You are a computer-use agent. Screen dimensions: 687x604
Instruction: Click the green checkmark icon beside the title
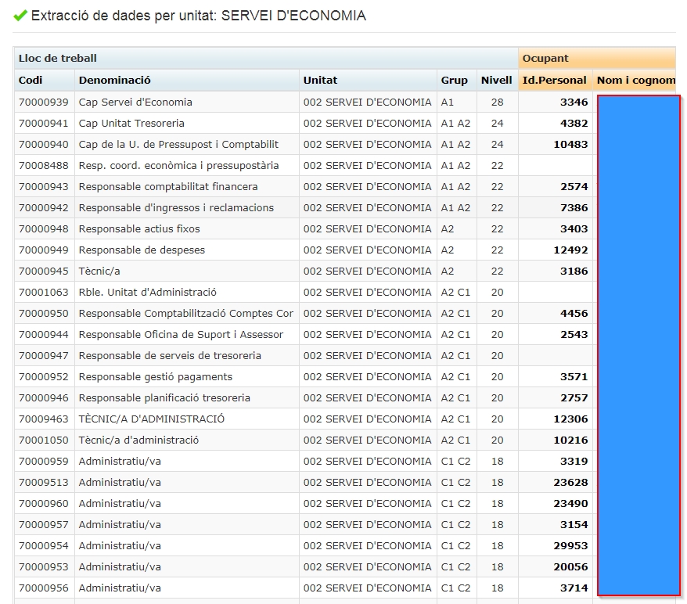(x=20, y=16)
